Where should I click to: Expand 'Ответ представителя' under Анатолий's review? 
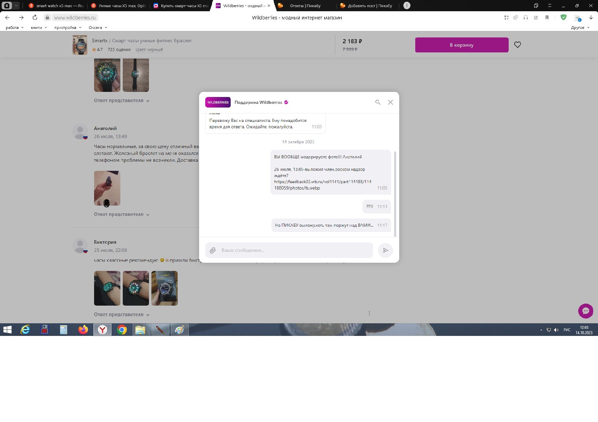pyautogui.click(x=122, y=214)
